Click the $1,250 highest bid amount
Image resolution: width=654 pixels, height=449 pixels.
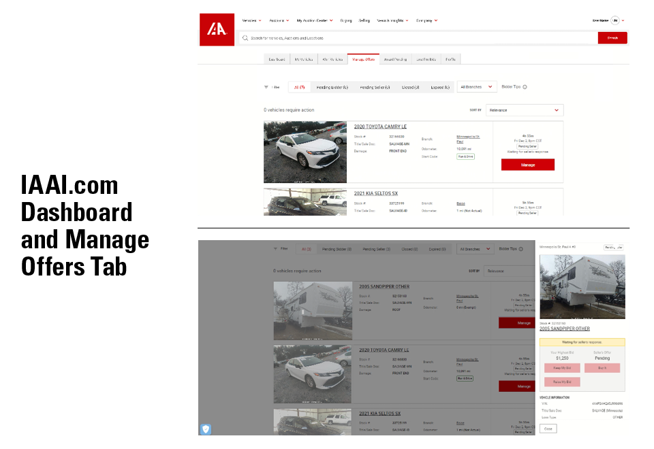pos(562,359)
